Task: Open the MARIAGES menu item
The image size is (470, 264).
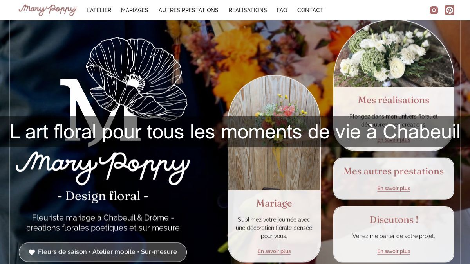Action: tap(135, 10)
